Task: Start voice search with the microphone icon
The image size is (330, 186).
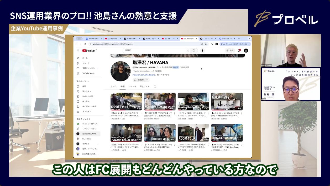Action: [202, 51]
